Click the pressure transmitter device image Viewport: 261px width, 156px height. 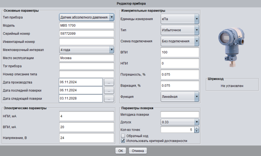[231, 44]
